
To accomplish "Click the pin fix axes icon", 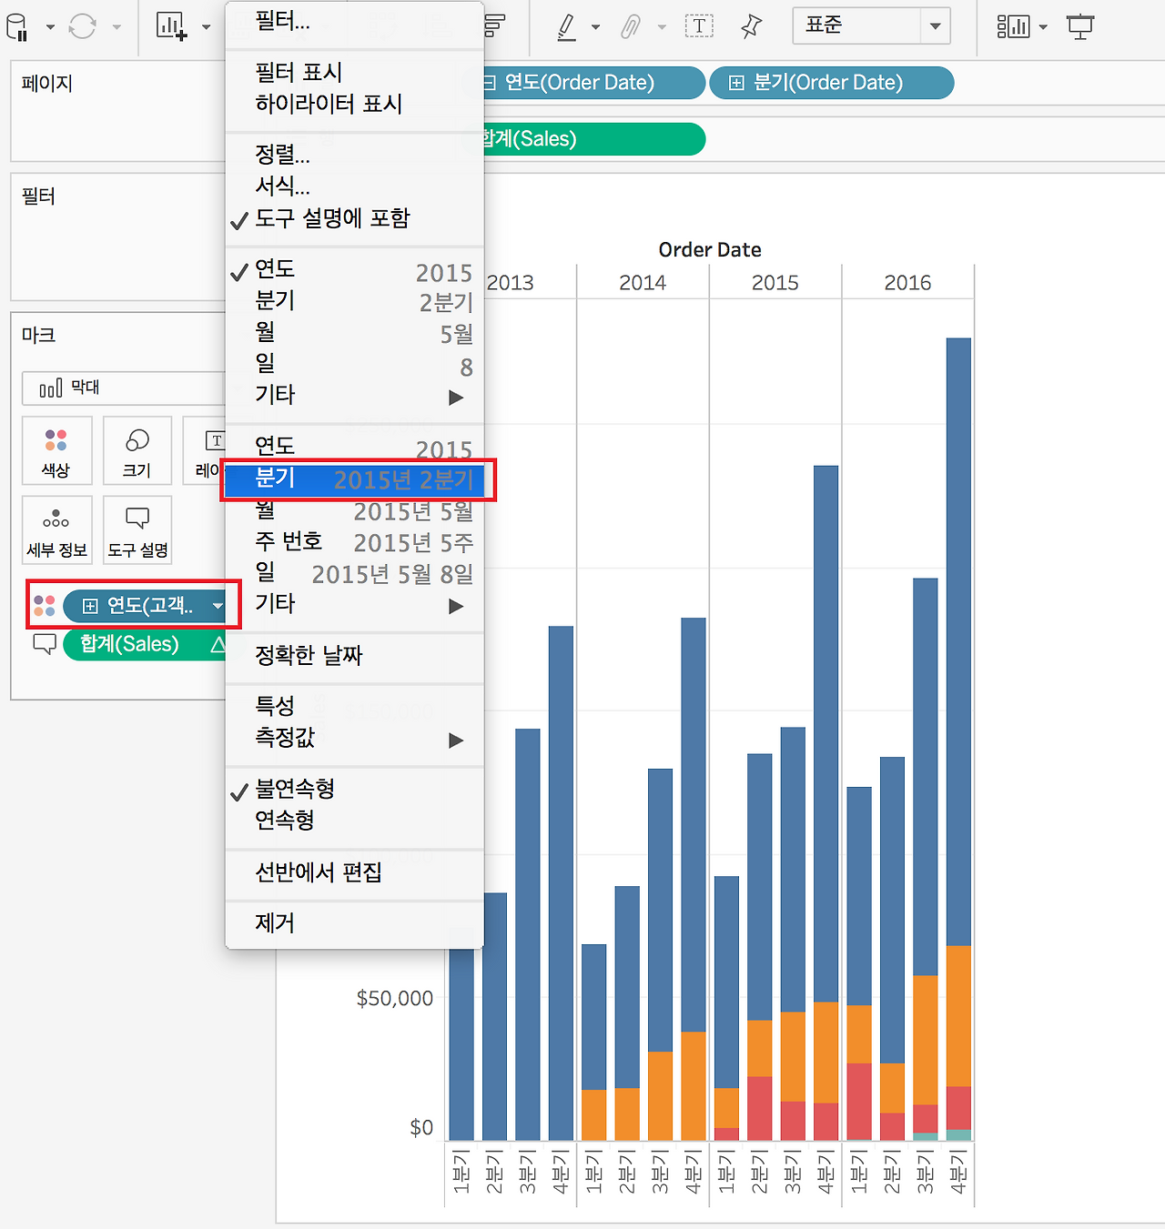I will [751, 26].
